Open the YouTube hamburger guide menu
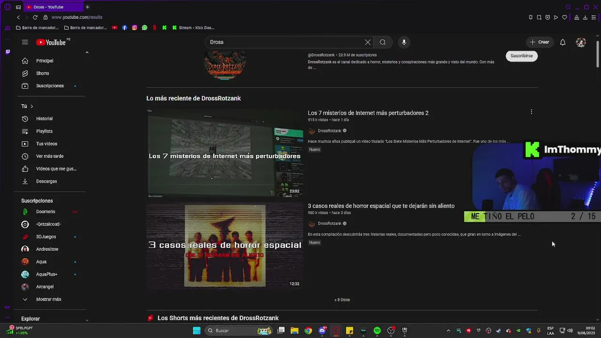 25,42
